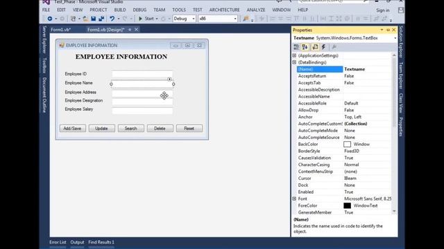Open the EDIT menu

pos(61,10)
